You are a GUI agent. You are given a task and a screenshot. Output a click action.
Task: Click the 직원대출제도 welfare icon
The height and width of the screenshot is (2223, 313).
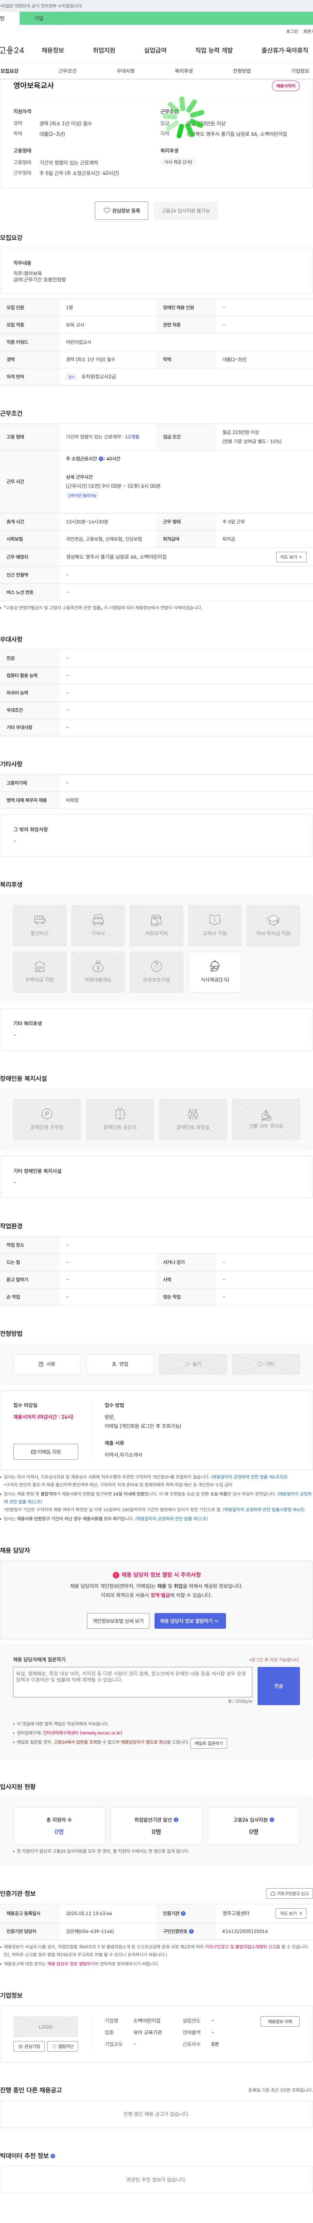98,972
